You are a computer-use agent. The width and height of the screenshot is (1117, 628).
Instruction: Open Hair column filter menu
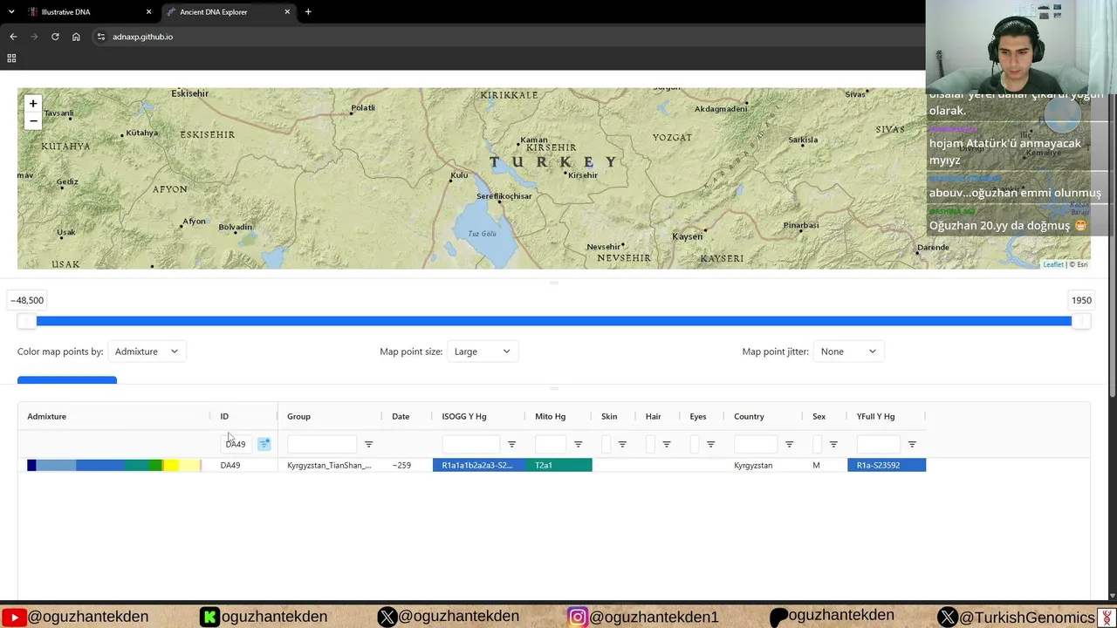pyautogui.click(x=667, y=445)
